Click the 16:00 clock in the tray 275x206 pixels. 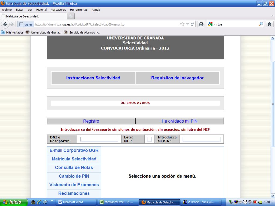tap(268, 202)
